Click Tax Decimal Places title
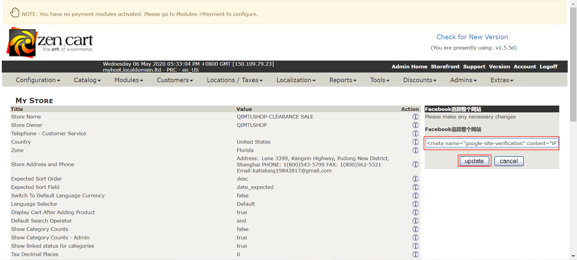 point(35,254)
